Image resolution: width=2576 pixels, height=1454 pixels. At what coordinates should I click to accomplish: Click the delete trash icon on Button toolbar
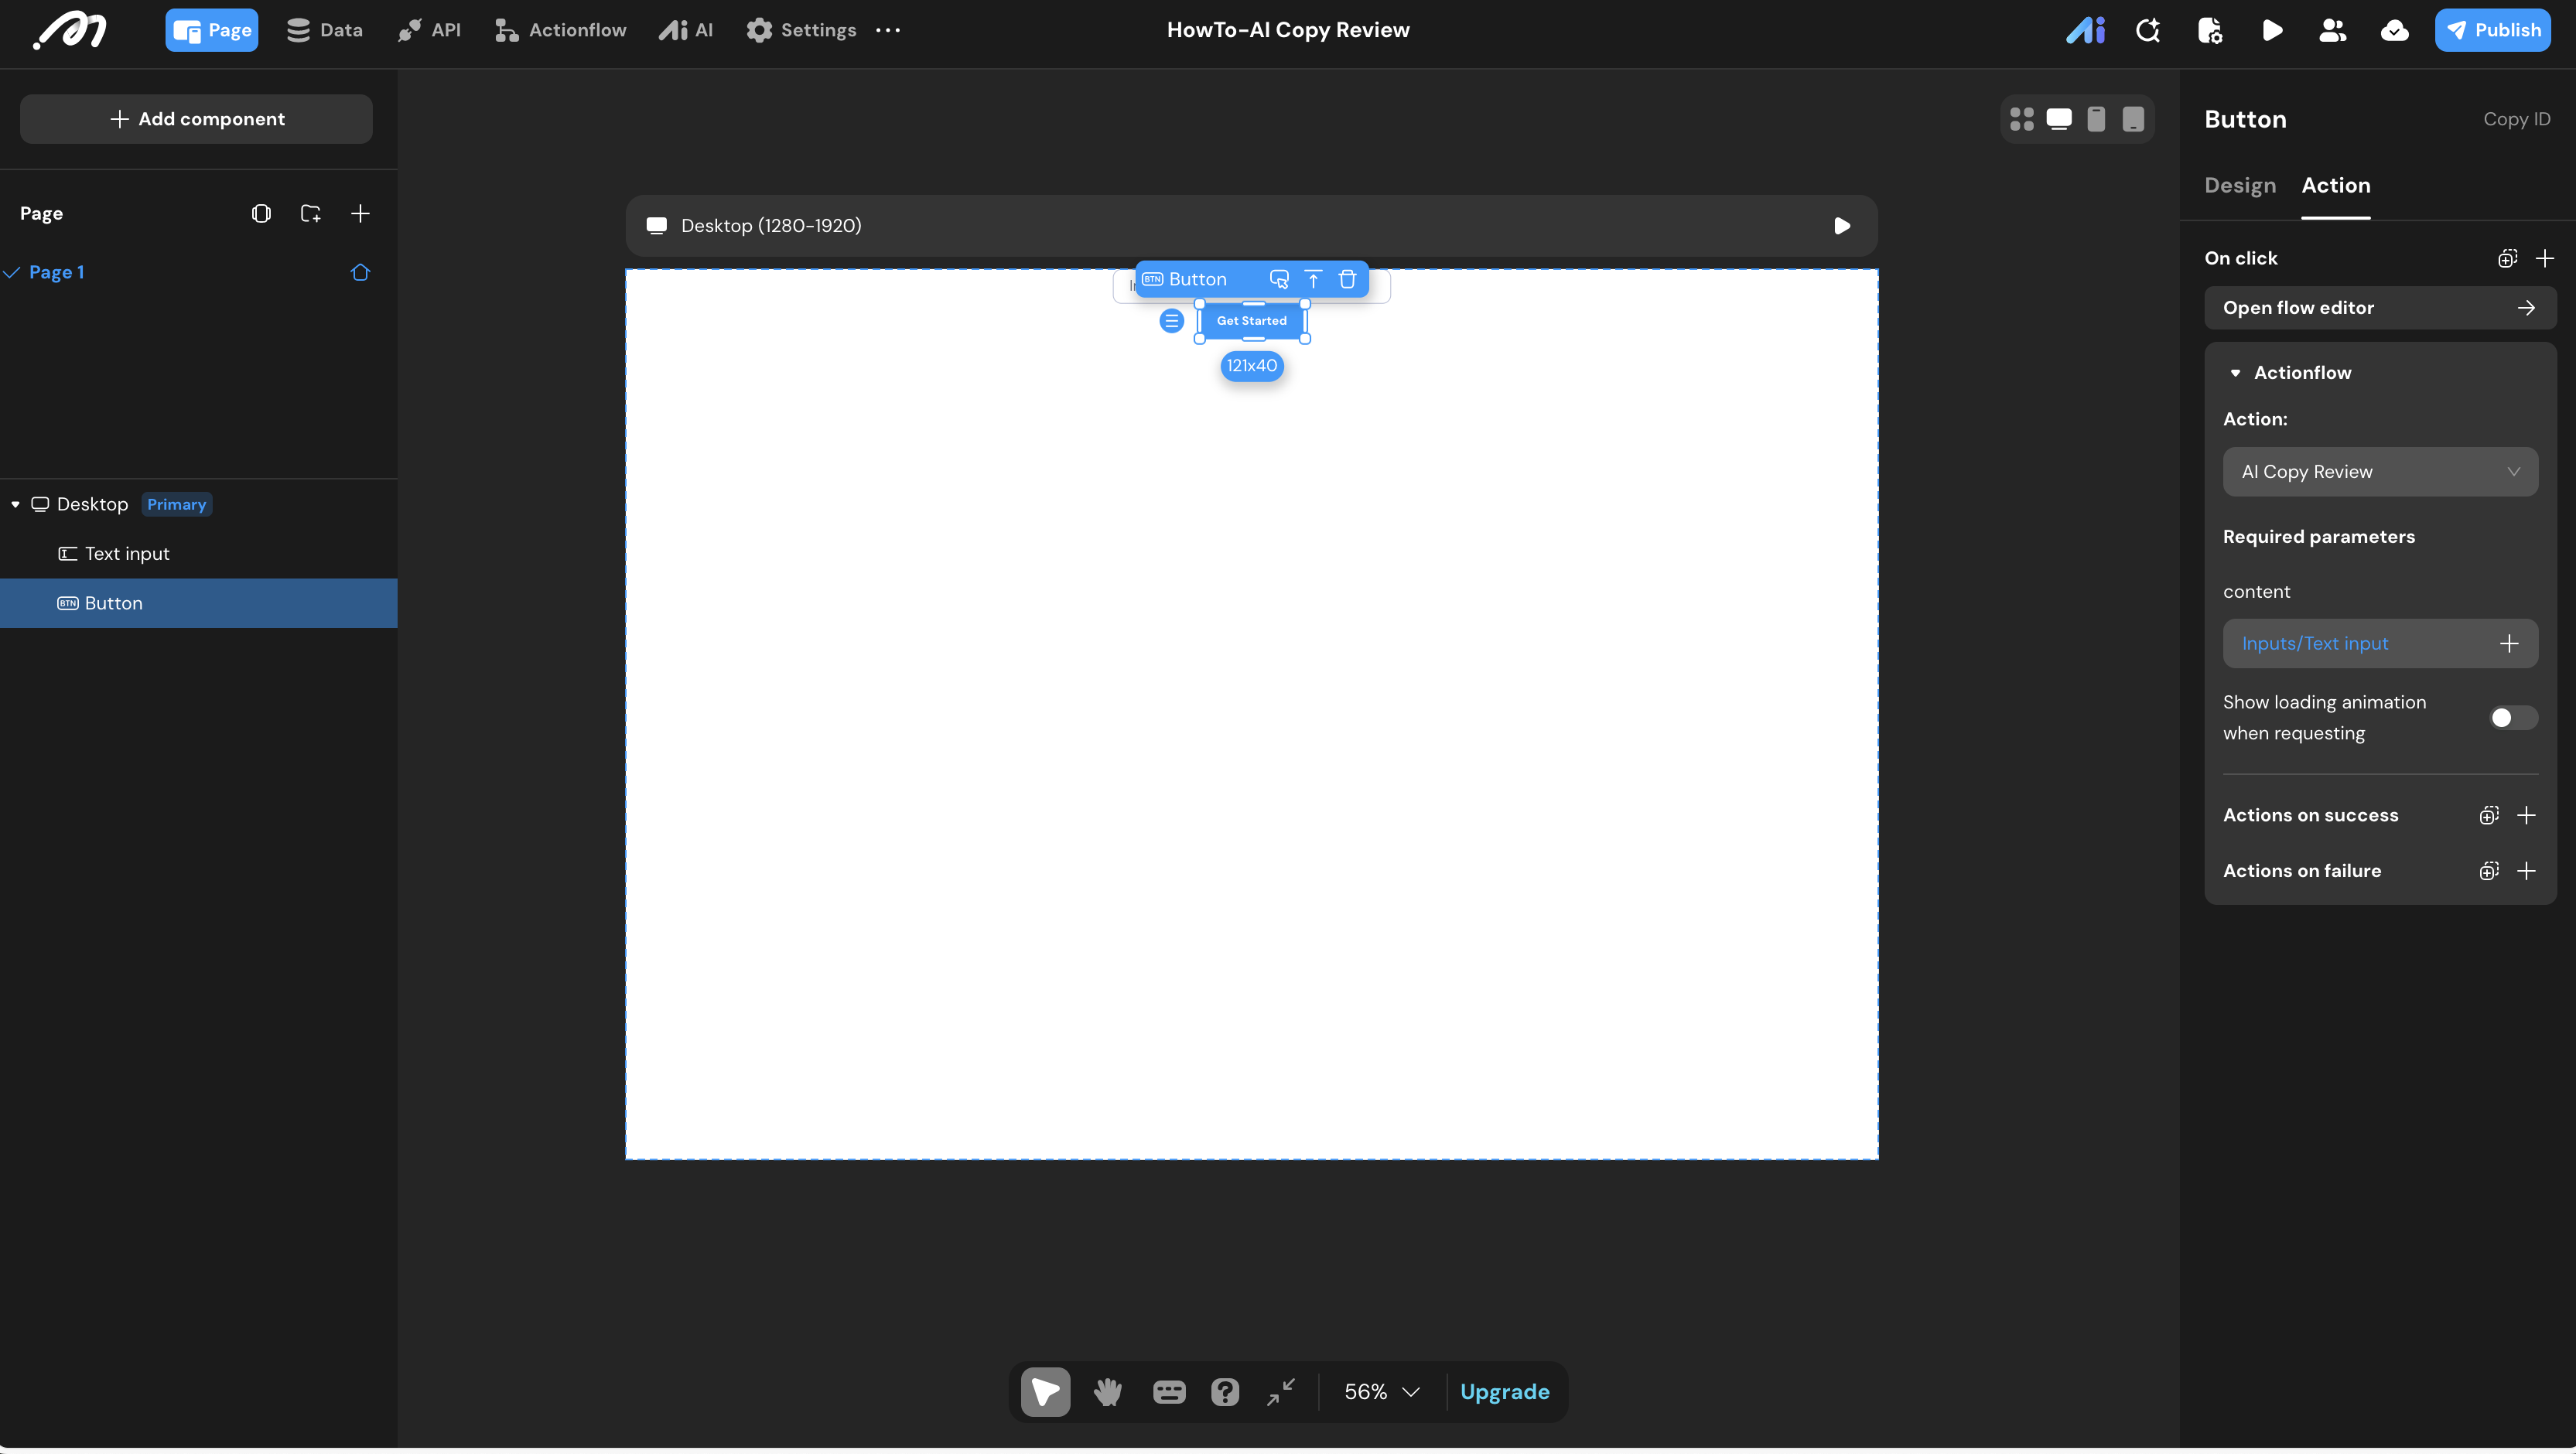pos(1347,279)
